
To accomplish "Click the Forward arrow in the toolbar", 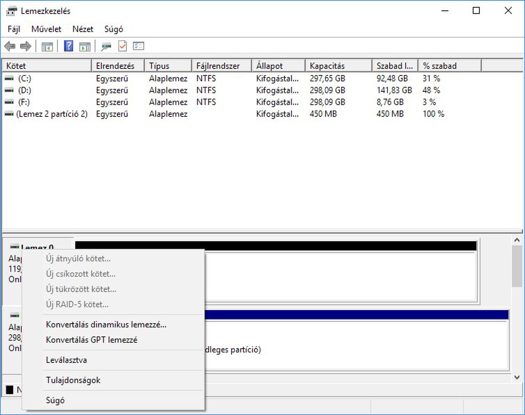I will (x=26, y=46).
